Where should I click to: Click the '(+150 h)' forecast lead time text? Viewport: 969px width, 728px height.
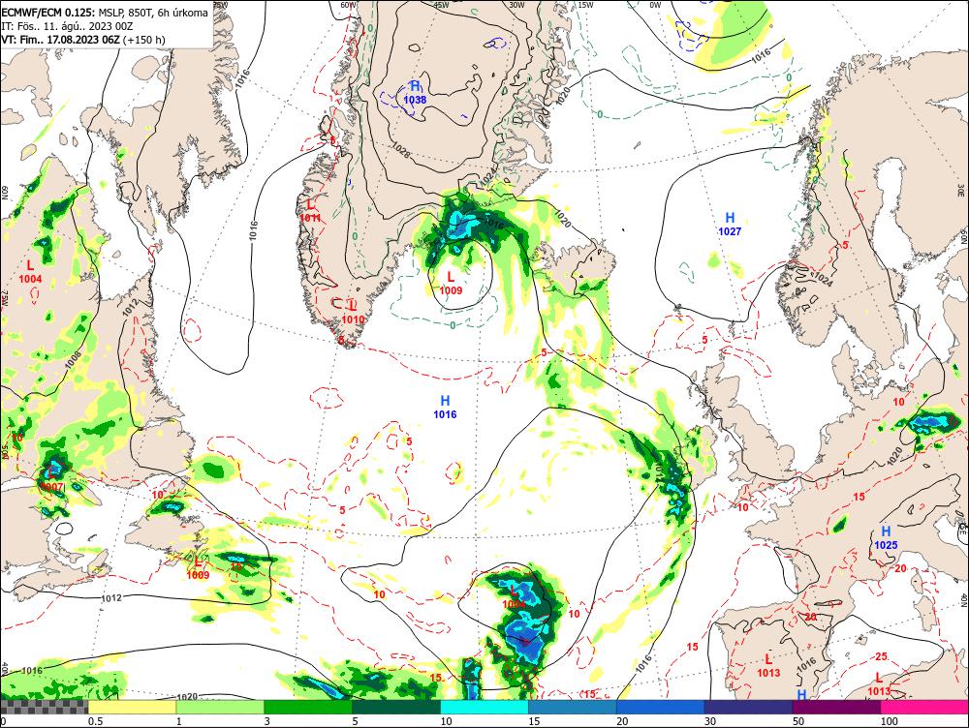(x=144, y=40)
